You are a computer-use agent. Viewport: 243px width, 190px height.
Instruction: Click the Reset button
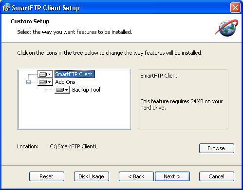[x=47, y=176]
